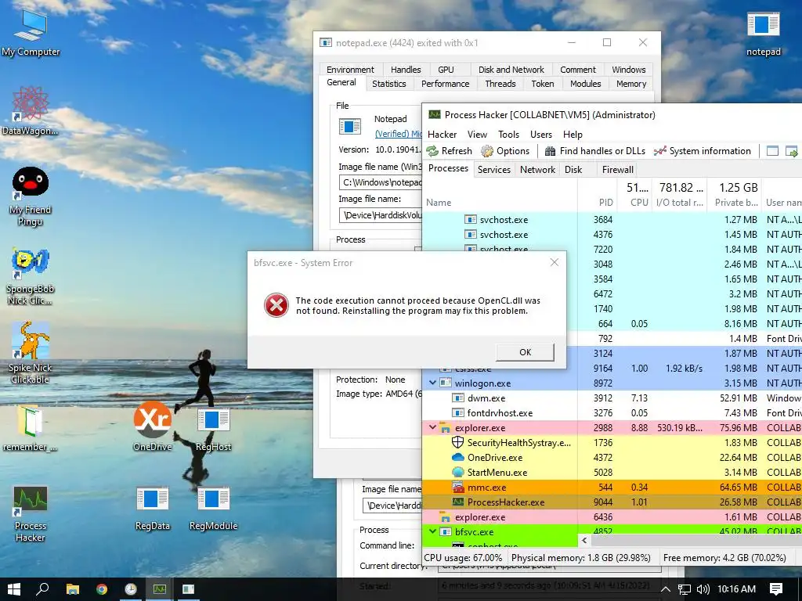Switch to notepad properties taskbar button
The image size is (802, 601).
pyautogui.click(x=188, y=589)
